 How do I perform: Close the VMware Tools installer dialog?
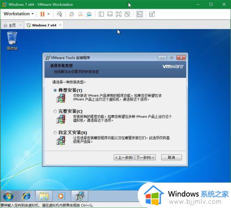tap(181, 58)
